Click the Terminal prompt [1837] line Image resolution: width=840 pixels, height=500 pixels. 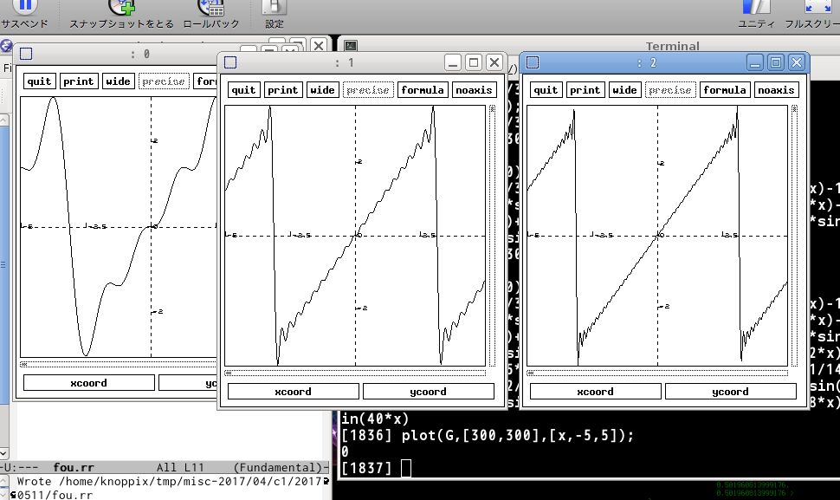pos(377,468)
